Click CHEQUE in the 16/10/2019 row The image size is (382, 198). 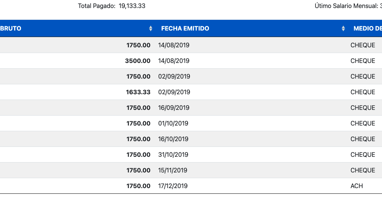point(363,139)
